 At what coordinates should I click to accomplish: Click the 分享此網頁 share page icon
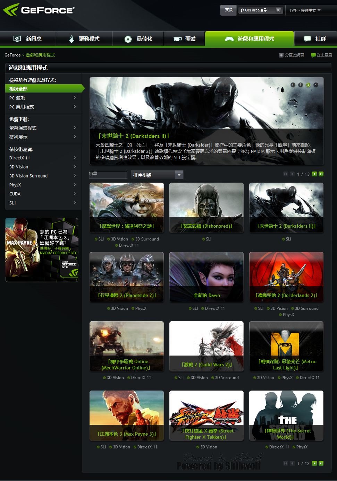click(x=281, y=55)
